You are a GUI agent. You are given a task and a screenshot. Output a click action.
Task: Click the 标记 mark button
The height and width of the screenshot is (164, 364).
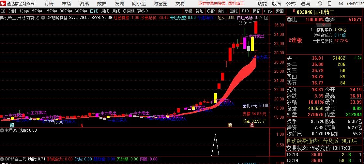click(256, 11)
